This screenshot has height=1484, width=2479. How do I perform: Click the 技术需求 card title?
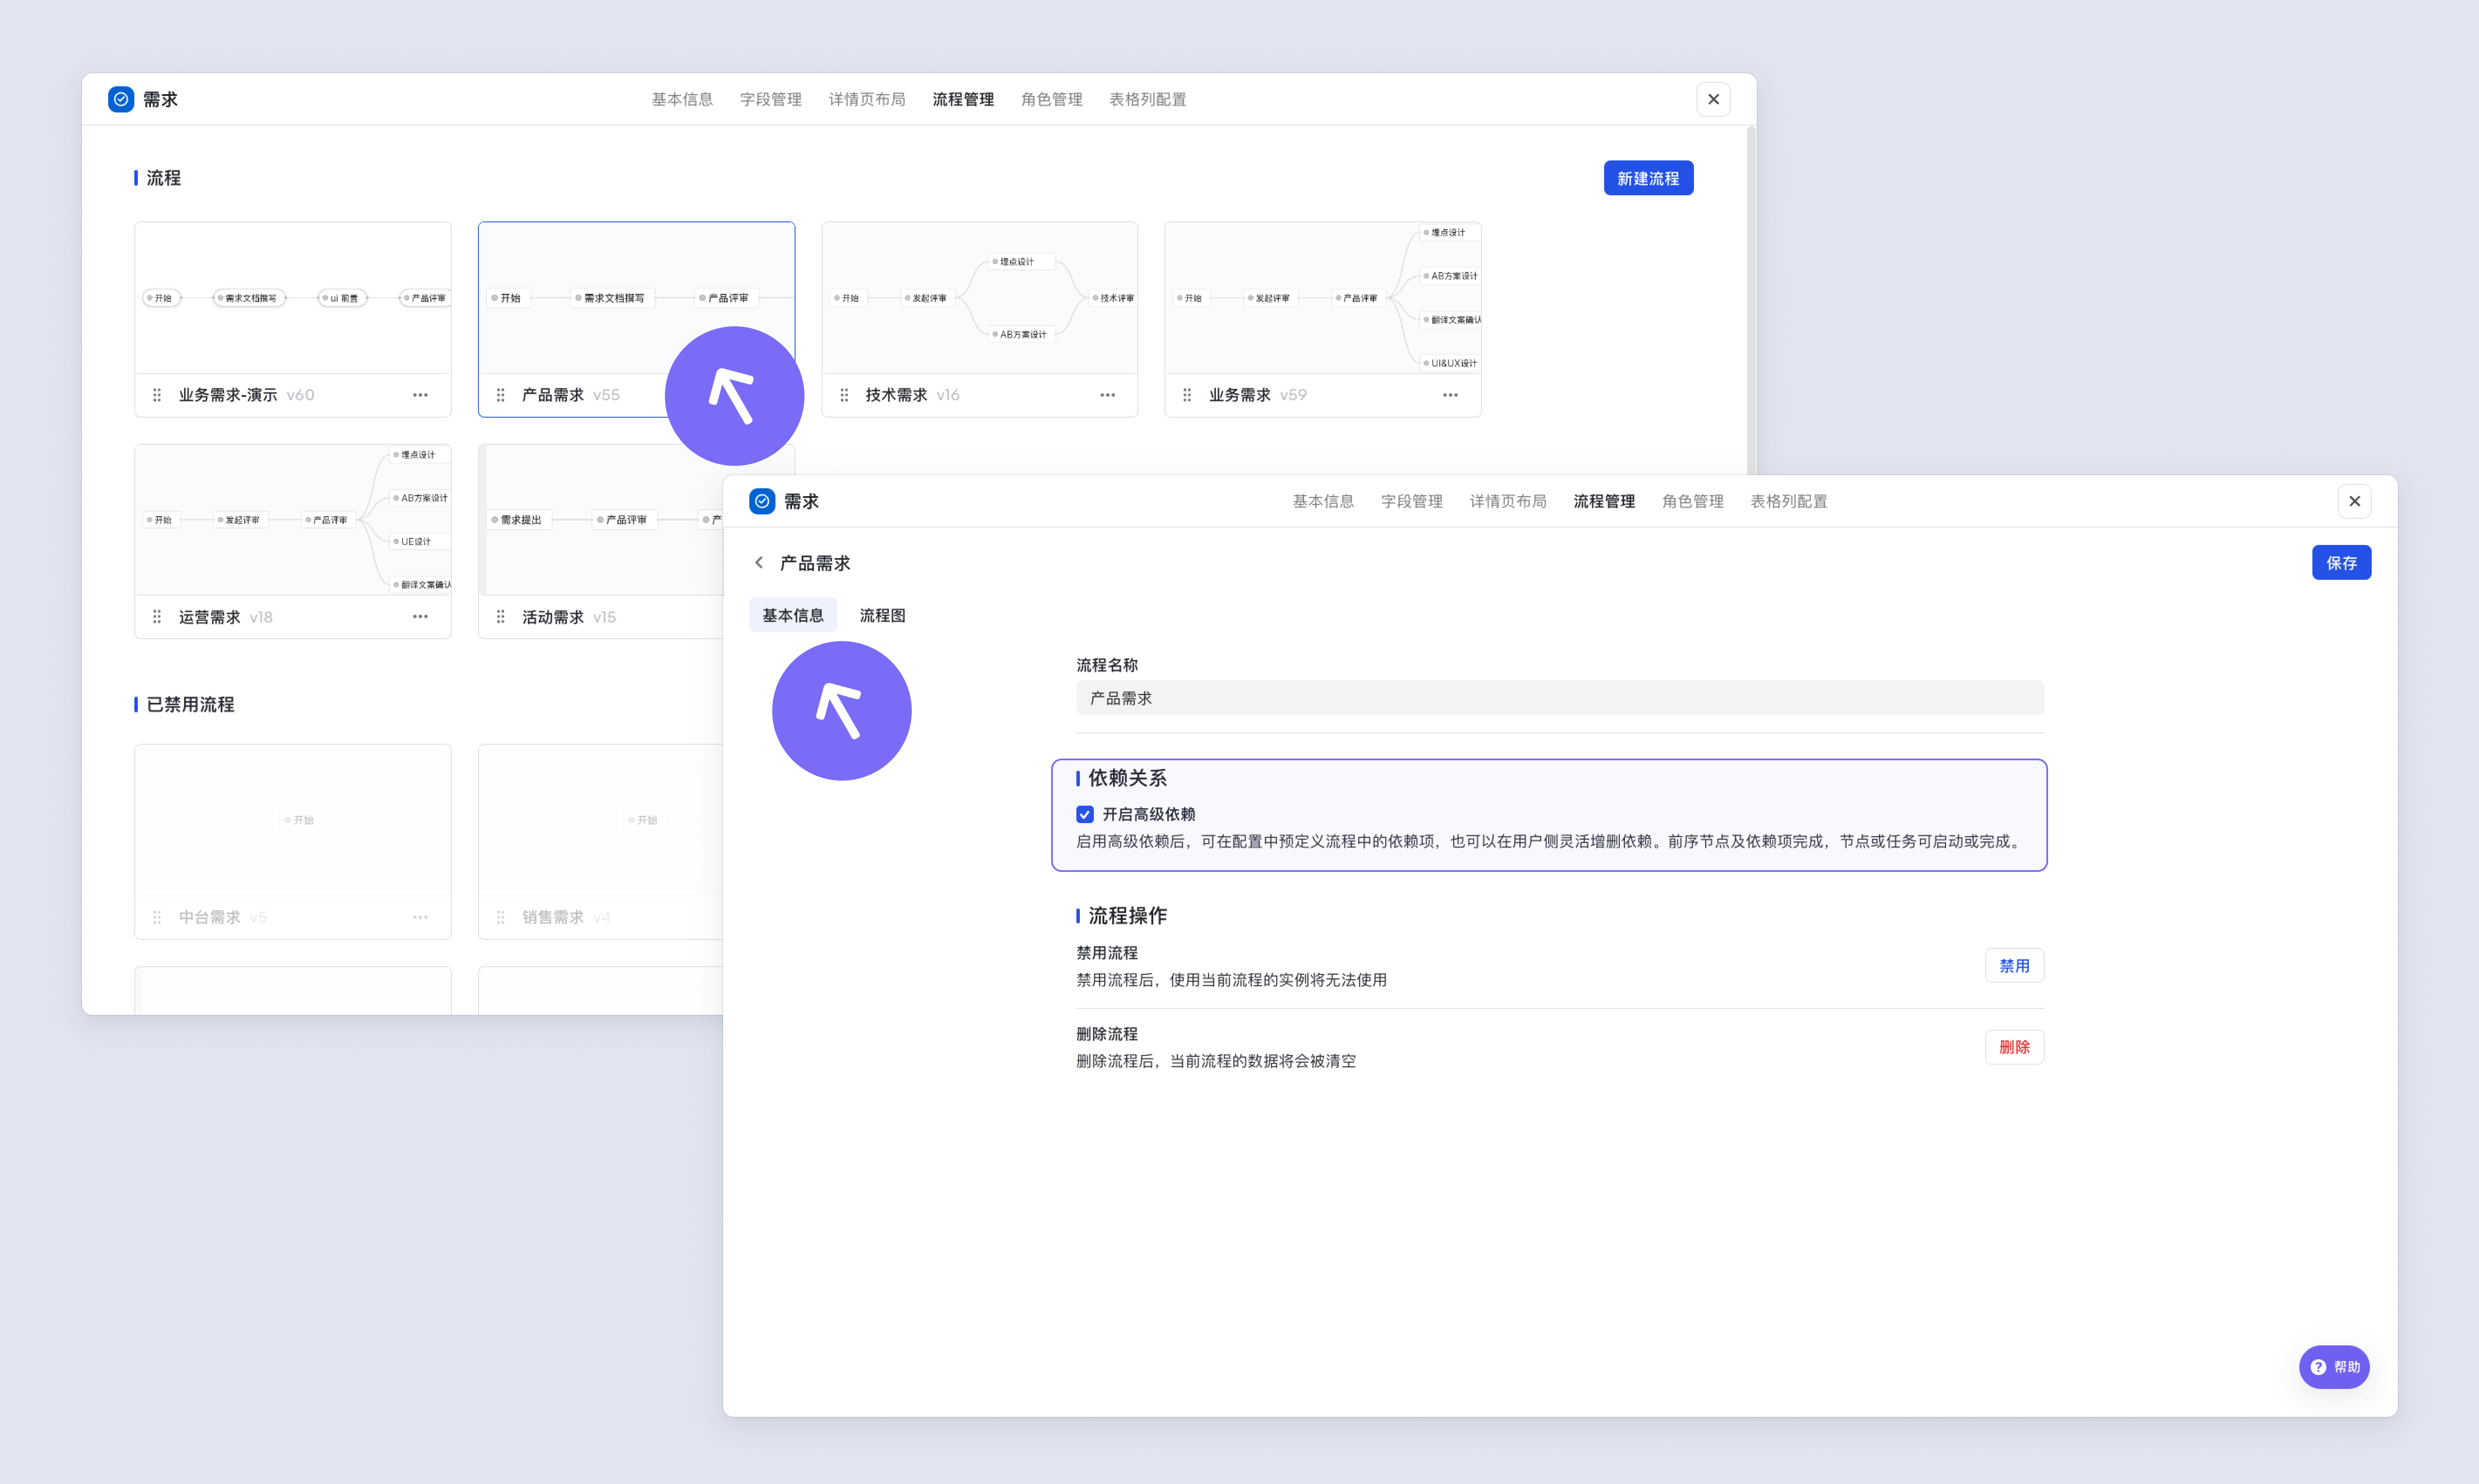pyautogui.click(x=896, y=395)
